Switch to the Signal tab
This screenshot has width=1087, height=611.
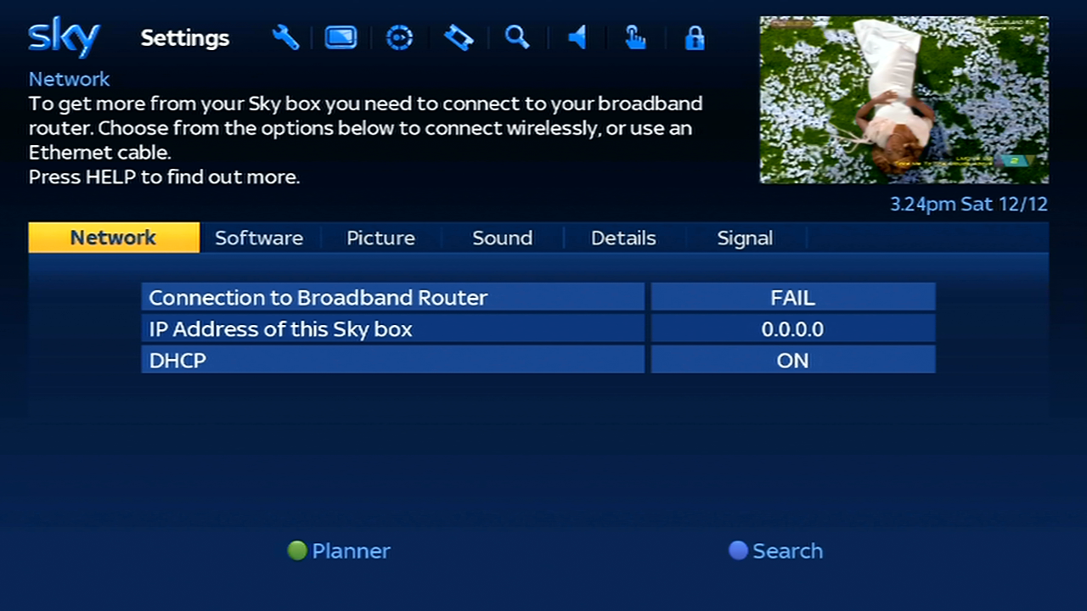click(x=745, y=238)
